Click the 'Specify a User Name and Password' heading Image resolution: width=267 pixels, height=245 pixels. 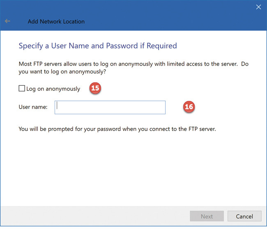pyautogui.click(x=82, y=45)
